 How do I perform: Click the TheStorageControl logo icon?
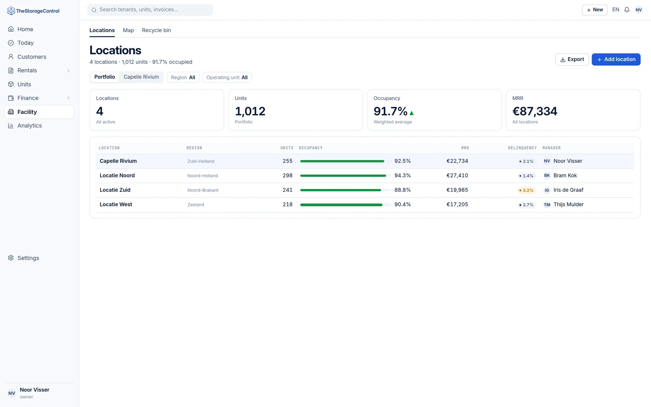coord(11,11)
